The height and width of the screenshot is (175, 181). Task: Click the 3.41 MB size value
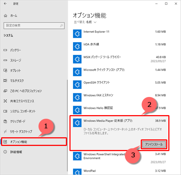[160, 154]
